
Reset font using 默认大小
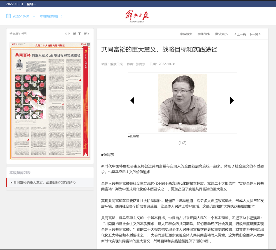tap(221, 34)
